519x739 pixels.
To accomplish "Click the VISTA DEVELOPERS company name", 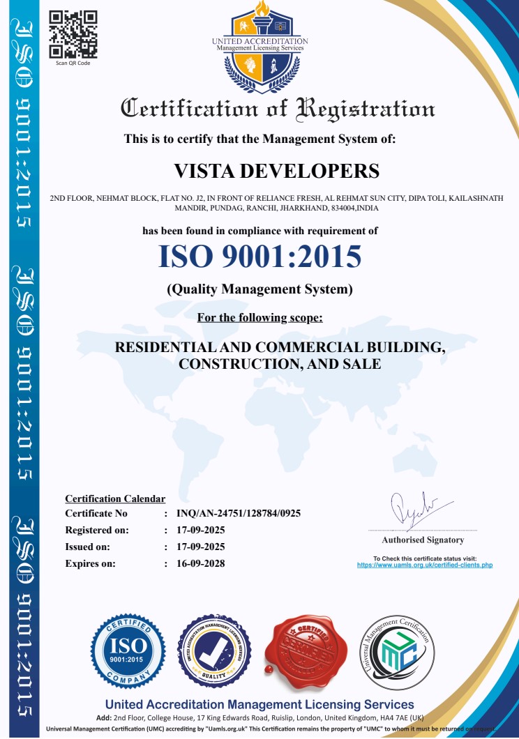I will pyautogui.click(x=276, y=171).
